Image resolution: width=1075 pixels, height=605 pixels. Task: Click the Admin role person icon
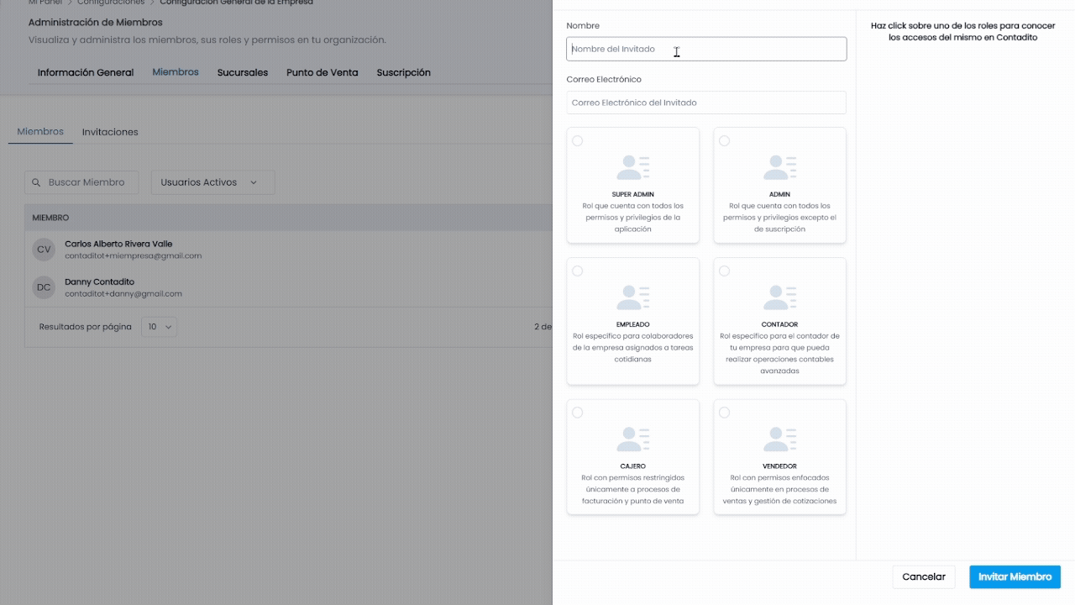click(x=779, y=167)
